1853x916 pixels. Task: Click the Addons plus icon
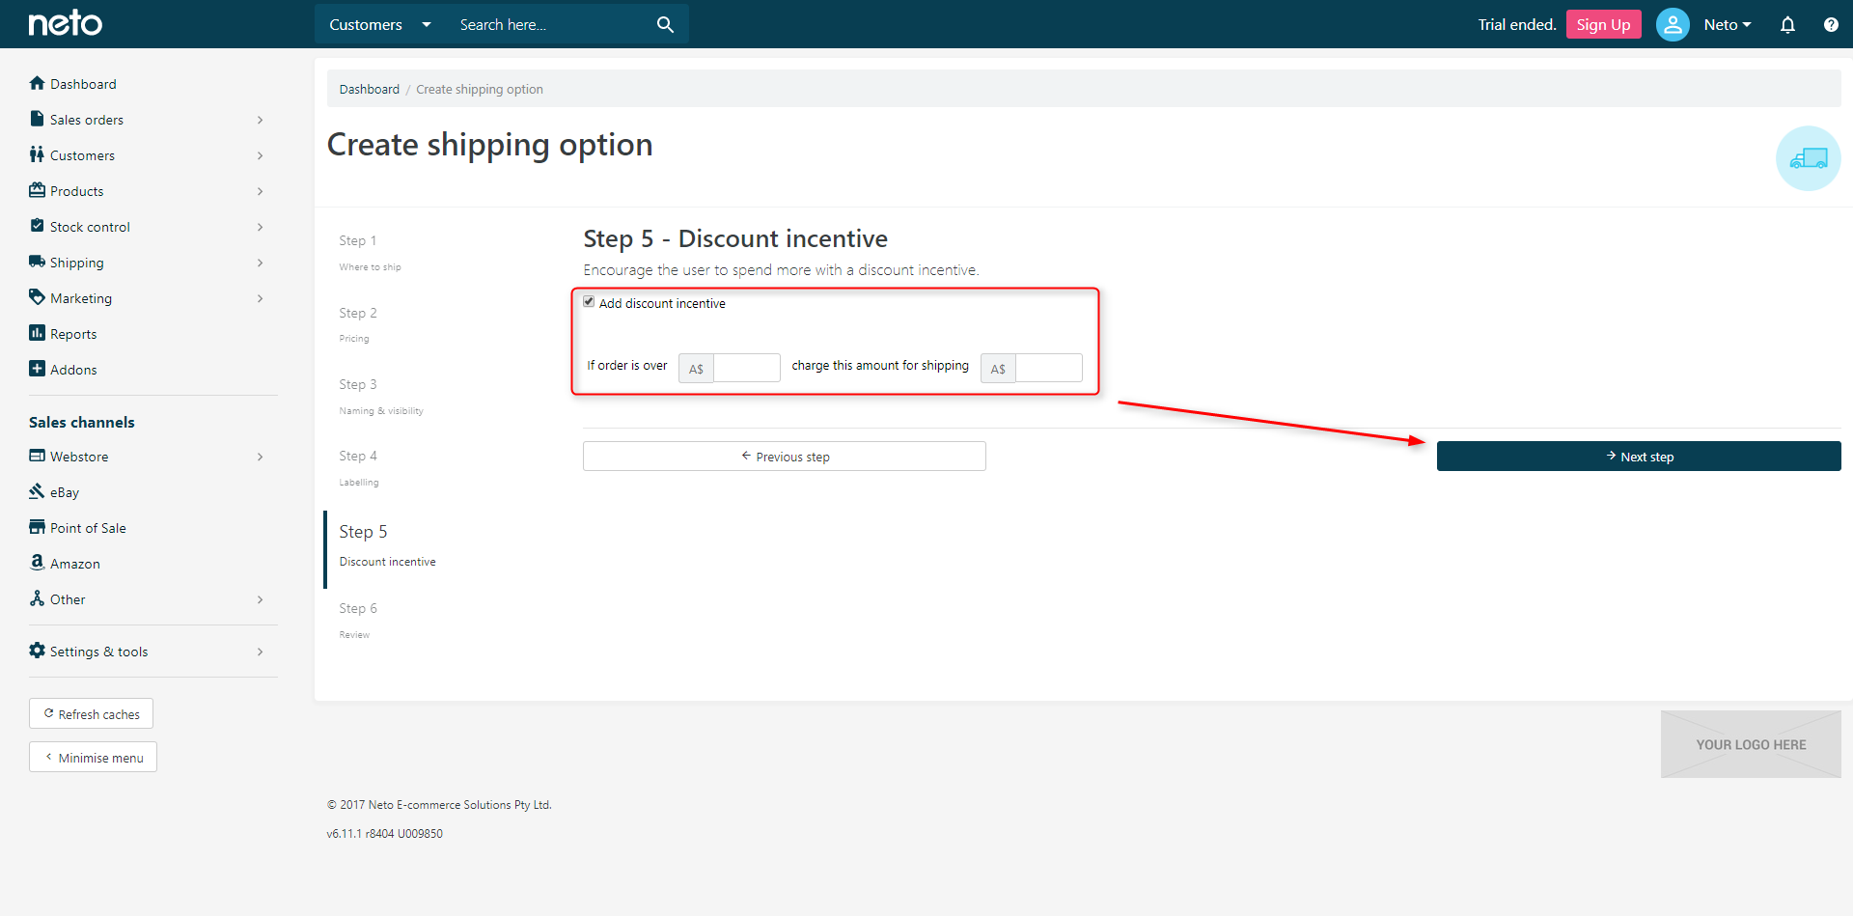click(37, 369)
